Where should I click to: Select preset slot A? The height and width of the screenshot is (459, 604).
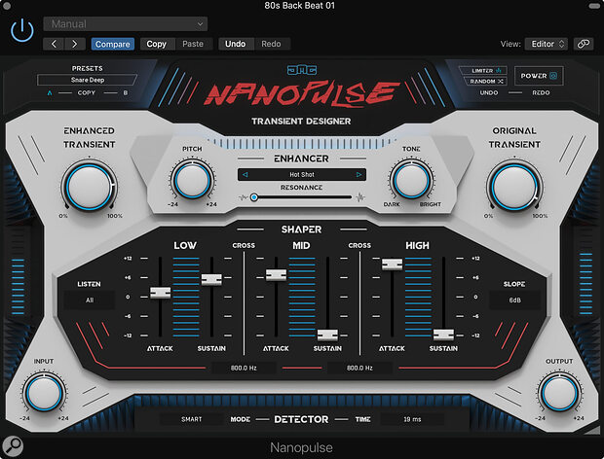(50, 92)
